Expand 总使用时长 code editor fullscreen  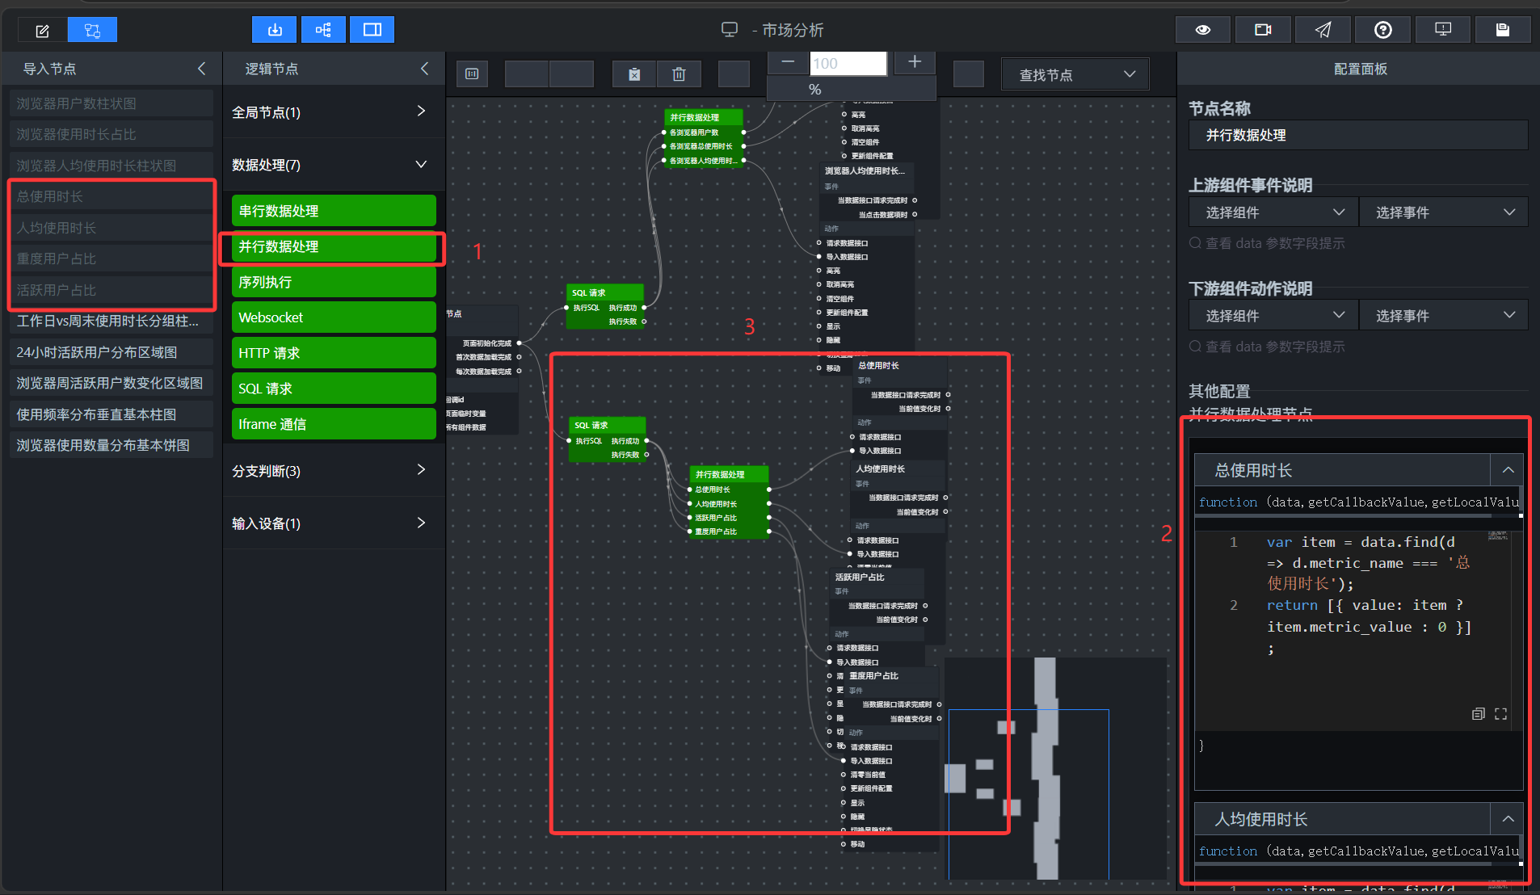(1501, 714)
